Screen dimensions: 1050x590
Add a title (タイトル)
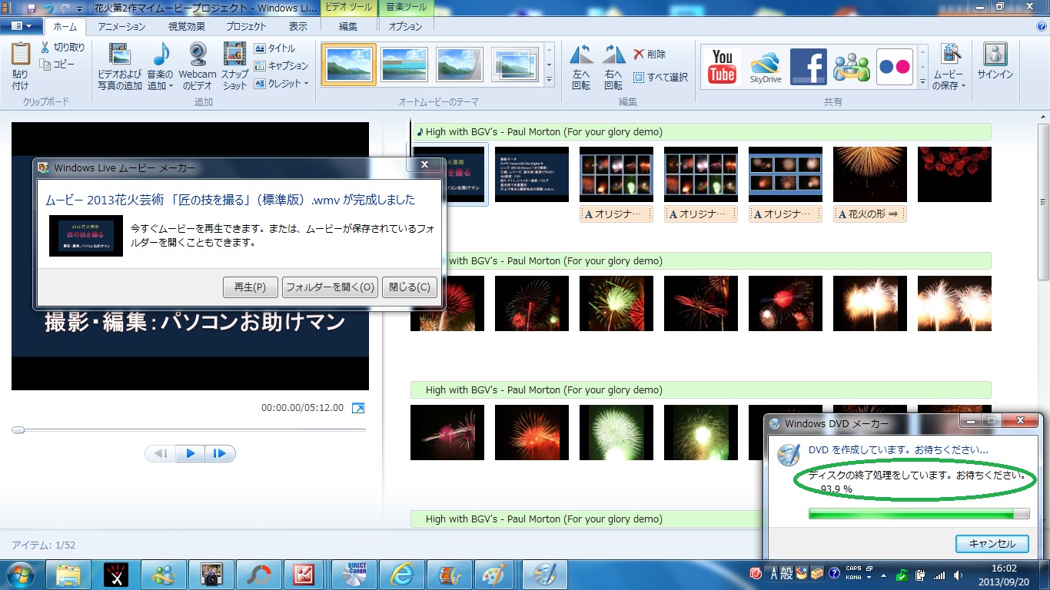click(x=274, y=48)
